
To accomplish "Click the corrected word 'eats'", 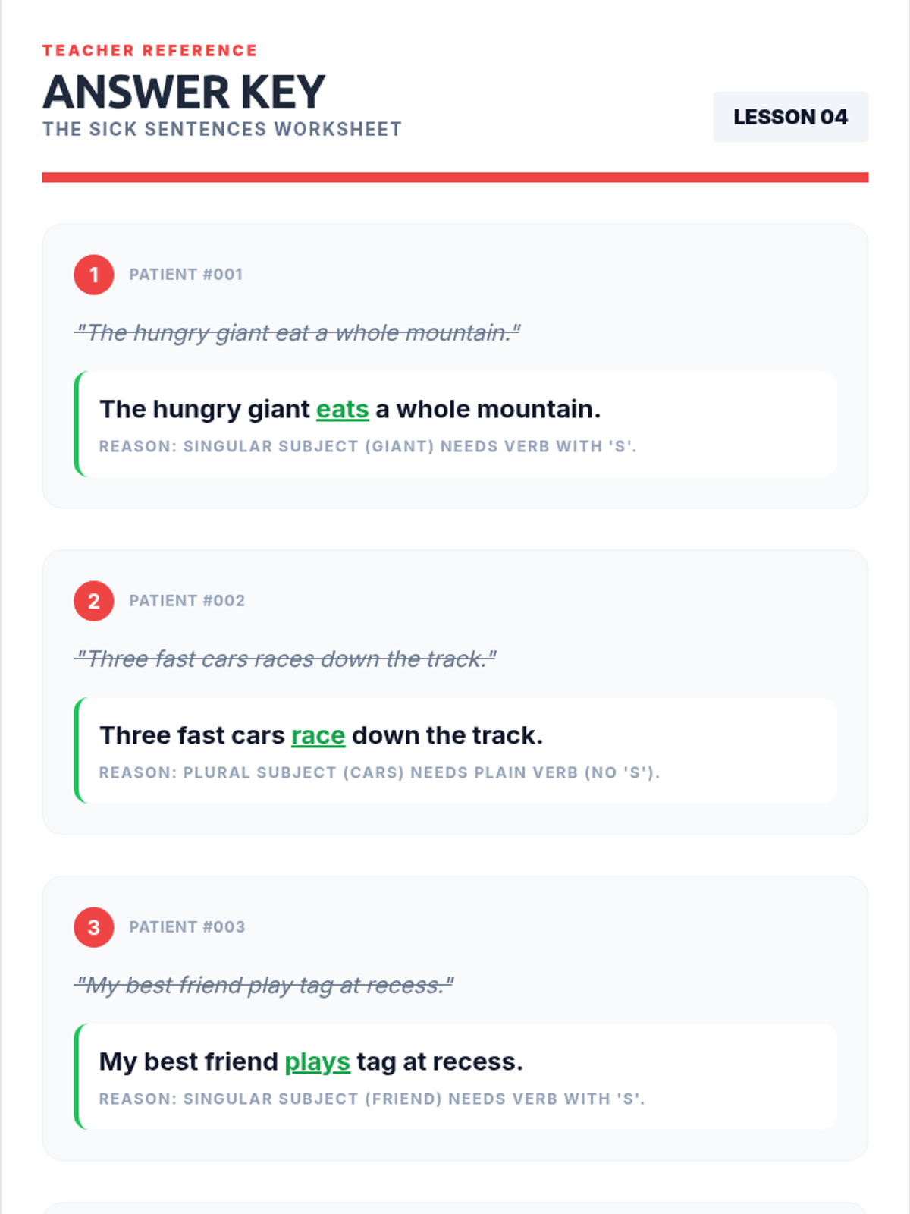I will (x=342, y=410).
